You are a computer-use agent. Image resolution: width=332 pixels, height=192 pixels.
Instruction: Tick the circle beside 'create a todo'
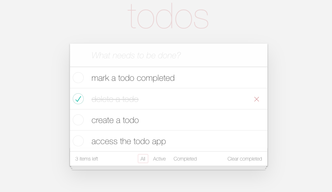(78, 120)
